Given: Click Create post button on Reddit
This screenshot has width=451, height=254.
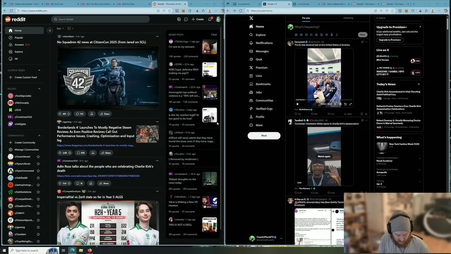Looking at the screenshot, I should pos(198,19).
